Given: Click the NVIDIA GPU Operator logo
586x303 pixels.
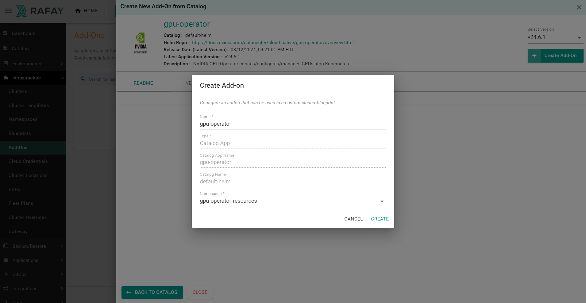Looking at the screenshot, I should pyautogui.click(x=141, y=43).
